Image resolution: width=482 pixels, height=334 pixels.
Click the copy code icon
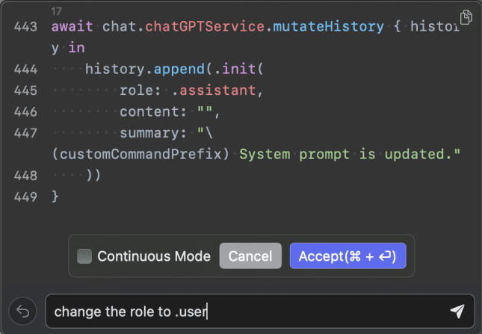coord(466,16)
